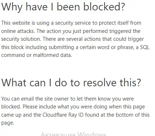Click the words "malformed data" in the paragraph
Viewport: 155px width, 136px height.
52,55
